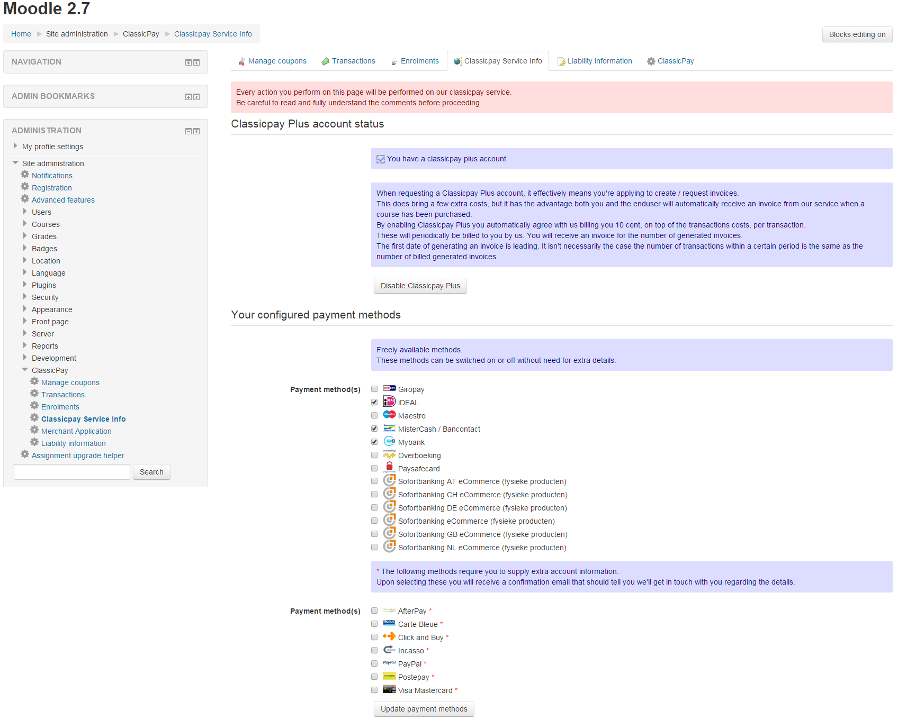Collapse the Site administration tree
Image resolution: width=898 pixels, height=720 pixels.
pos(15,163)
